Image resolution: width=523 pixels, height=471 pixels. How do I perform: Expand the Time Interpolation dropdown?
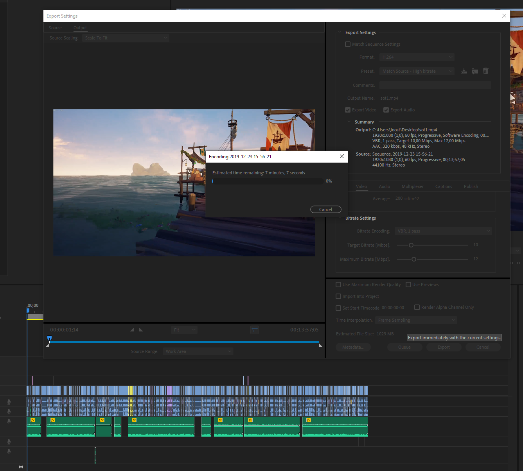click(x=416, y=320)
